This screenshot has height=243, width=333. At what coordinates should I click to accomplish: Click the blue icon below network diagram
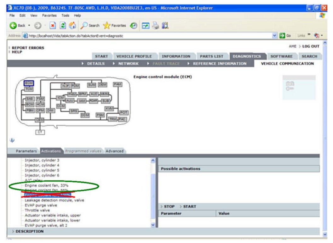pyautogui.click(x=12, y=140)
